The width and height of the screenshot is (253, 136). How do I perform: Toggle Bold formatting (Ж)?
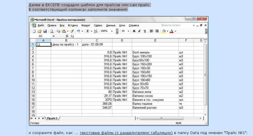[x=134, y=31]
